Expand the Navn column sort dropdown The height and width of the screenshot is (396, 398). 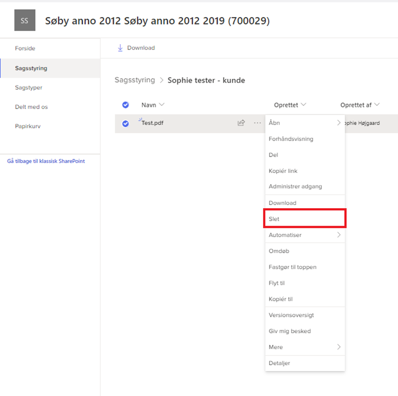[x=162, y=105]
